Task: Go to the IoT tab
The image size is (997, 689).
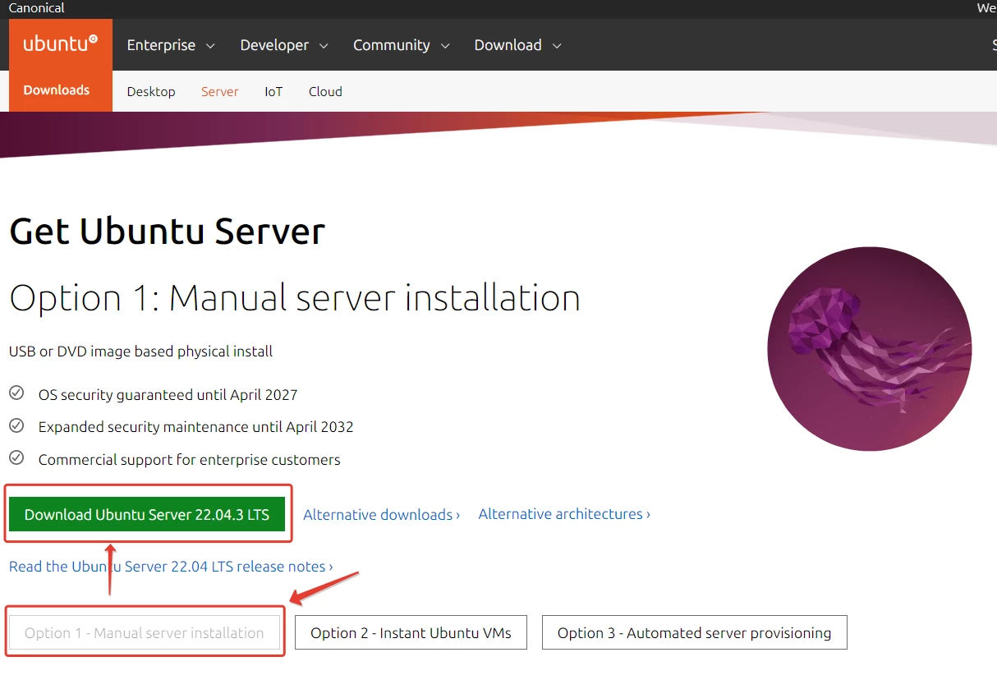Action: [x=273, y=91]
